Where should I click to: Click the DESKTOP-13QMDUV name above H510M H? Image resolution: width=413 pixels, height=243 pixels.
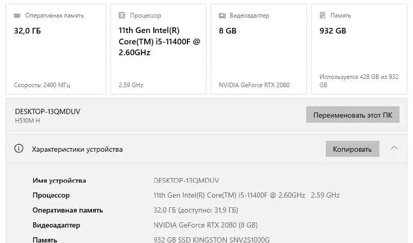[47, 111]
